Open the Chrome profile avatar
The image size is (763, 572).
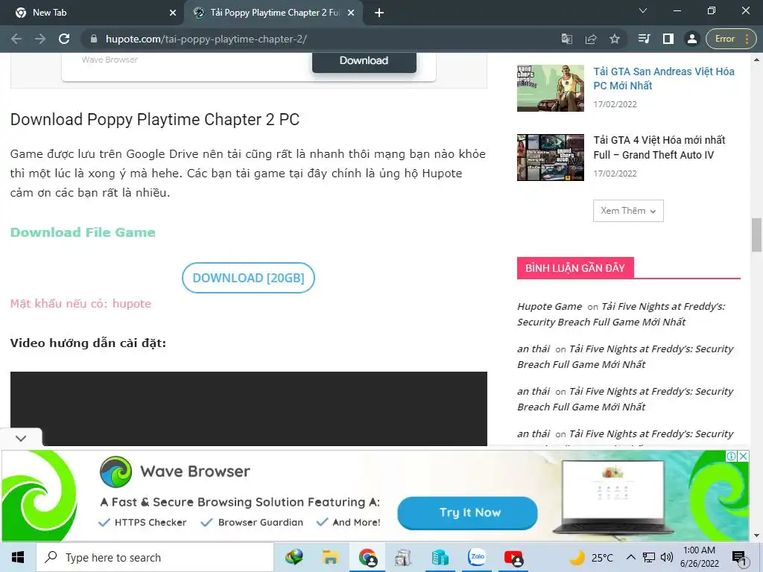click(692, 39)
